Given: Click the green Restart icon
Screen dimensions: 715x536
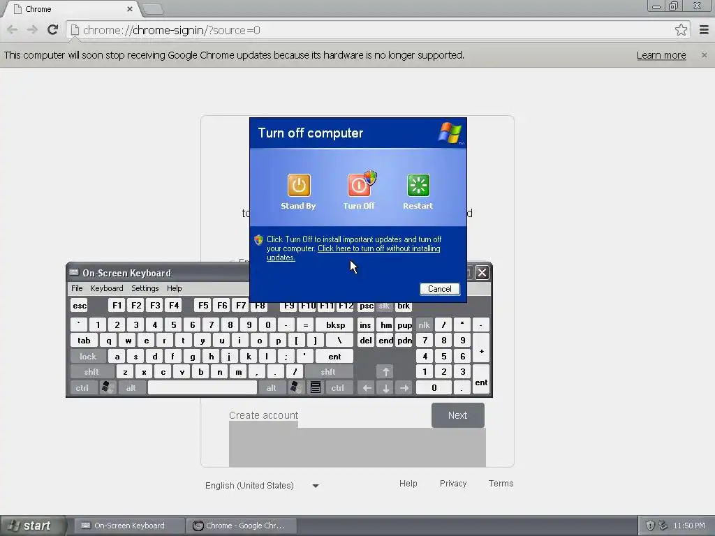Looking at the screenshot, I should coord(418,185).
